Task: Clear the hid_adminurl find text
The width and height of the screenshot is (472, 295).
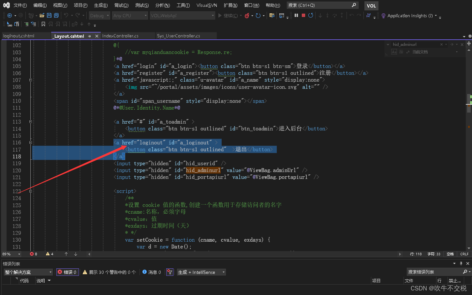Action: coord(441,44)
